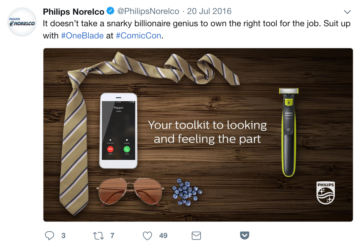
Task: Click the retweet count 7
Action: (x=112, y=236)
